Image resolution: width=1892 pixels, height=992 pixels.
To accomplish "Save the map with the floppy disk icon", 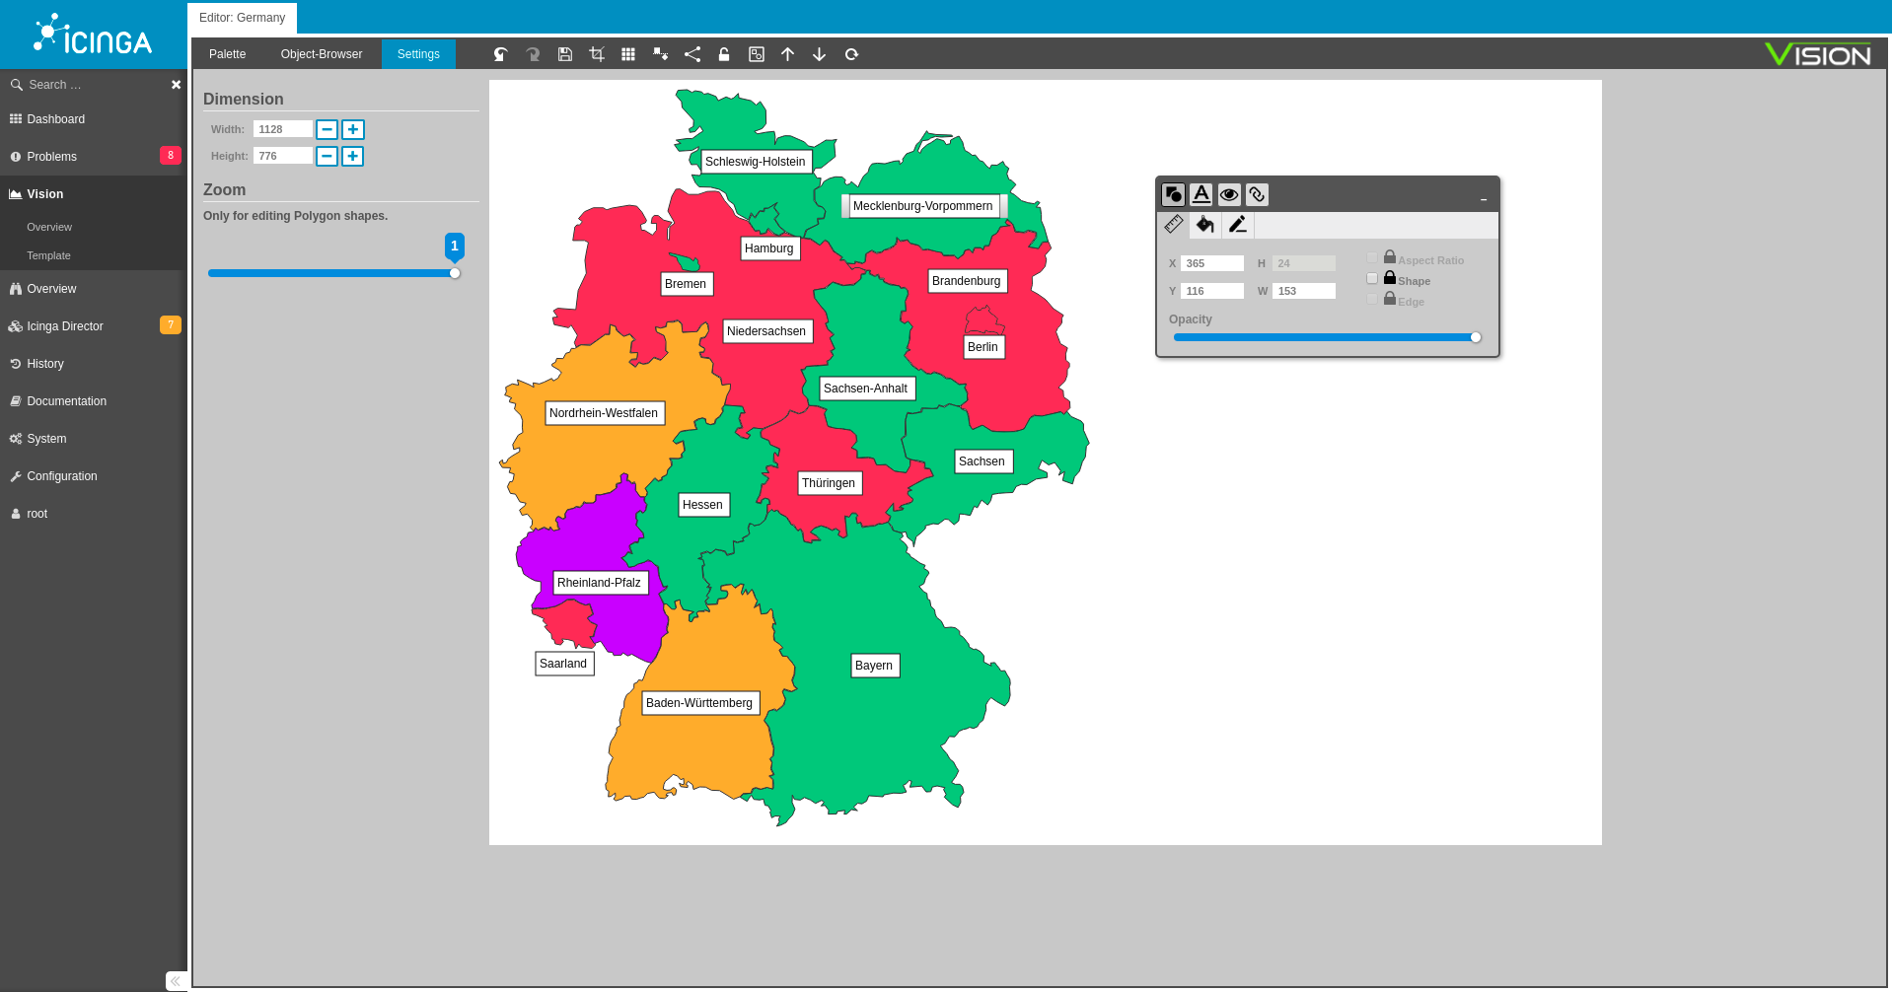I will pyautogui.click(x=565, y=54).
